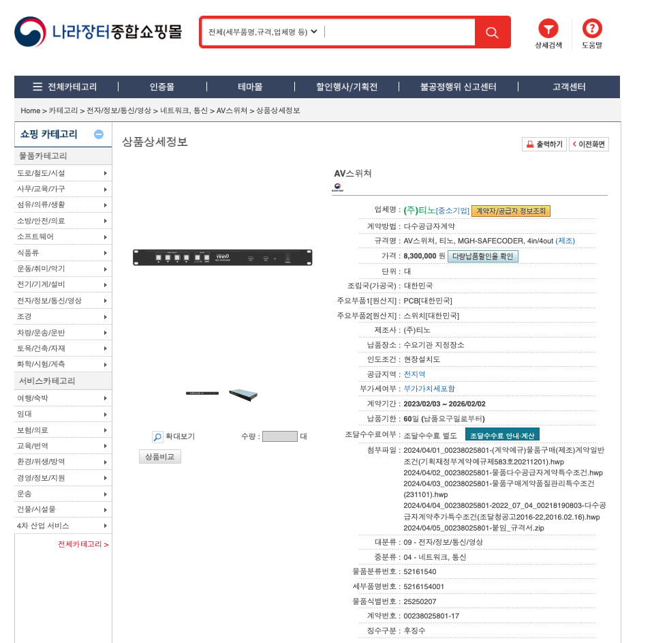652x643 pixels.
Task: Expand 조경 category
Action: [63, 316]
